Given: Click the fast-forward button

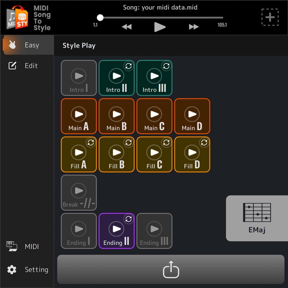Looking at the screenshot, I should click(194, 27).
